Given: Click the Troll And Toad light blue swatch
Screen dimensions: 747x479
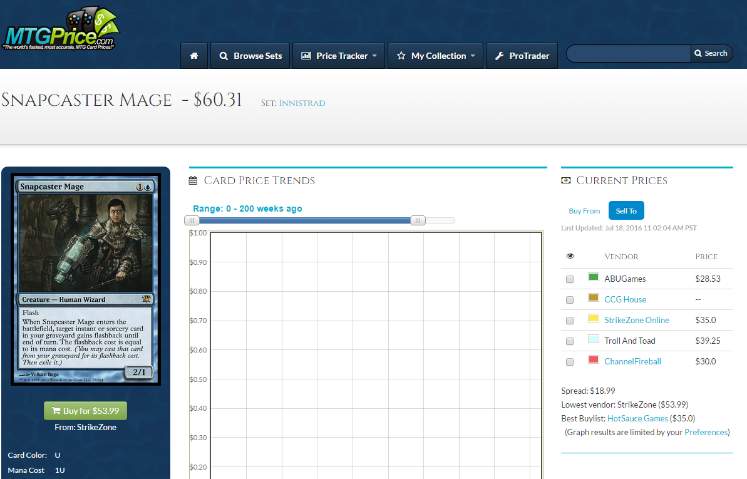Looking at the screenshot, I should tap(594, 339).
